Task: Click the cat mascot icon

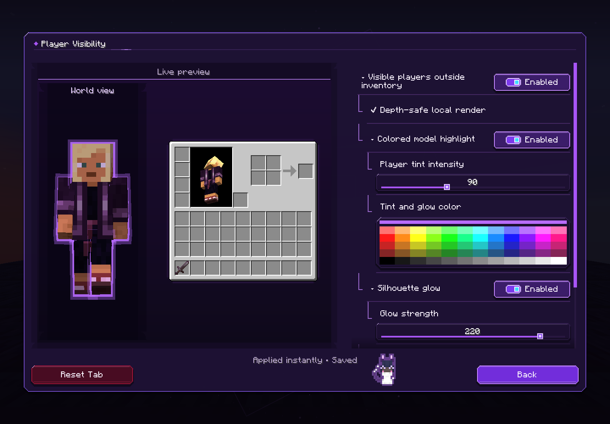Action: (385, 369)
